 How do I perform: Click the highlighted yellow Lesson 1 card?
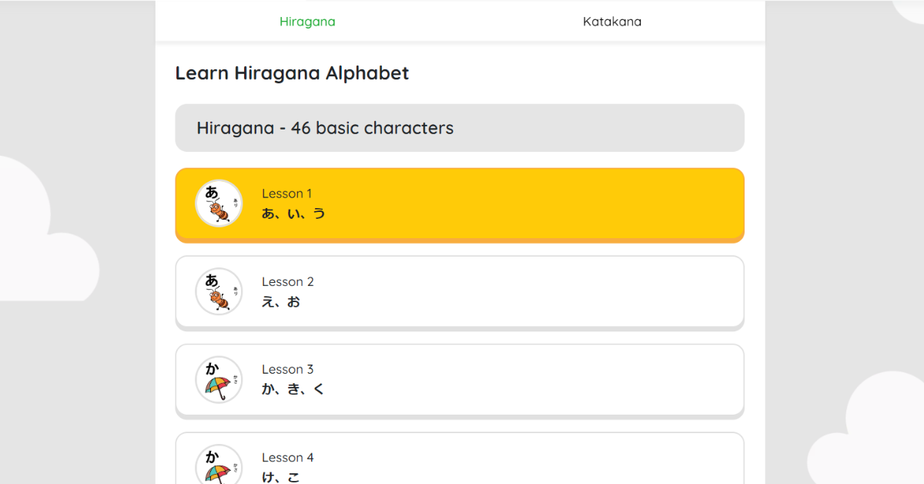[460, 204]
